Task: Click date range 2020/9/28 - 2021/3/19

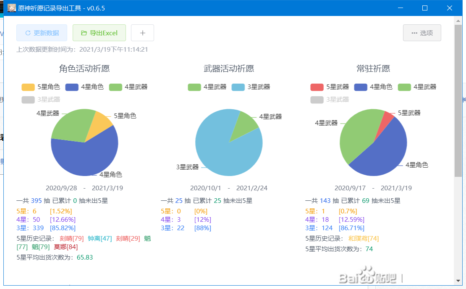Action: [84, 188]
